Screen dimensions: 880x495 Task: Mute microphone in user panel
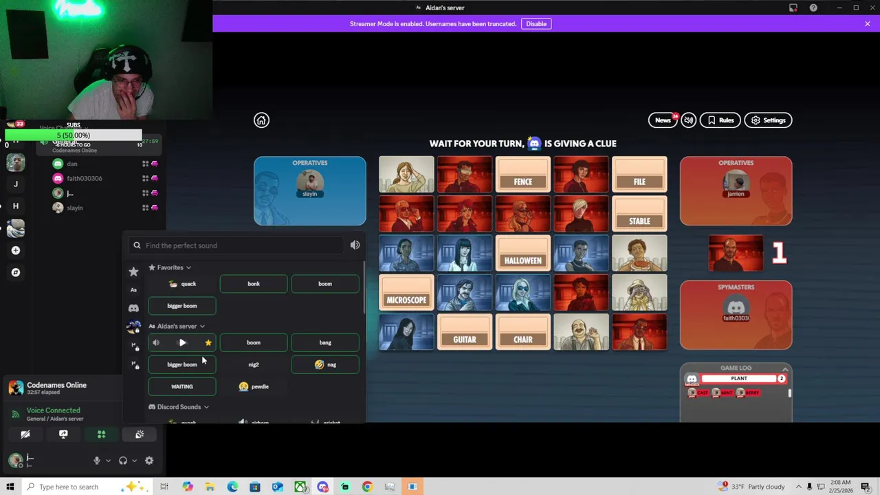coord(97,461)
